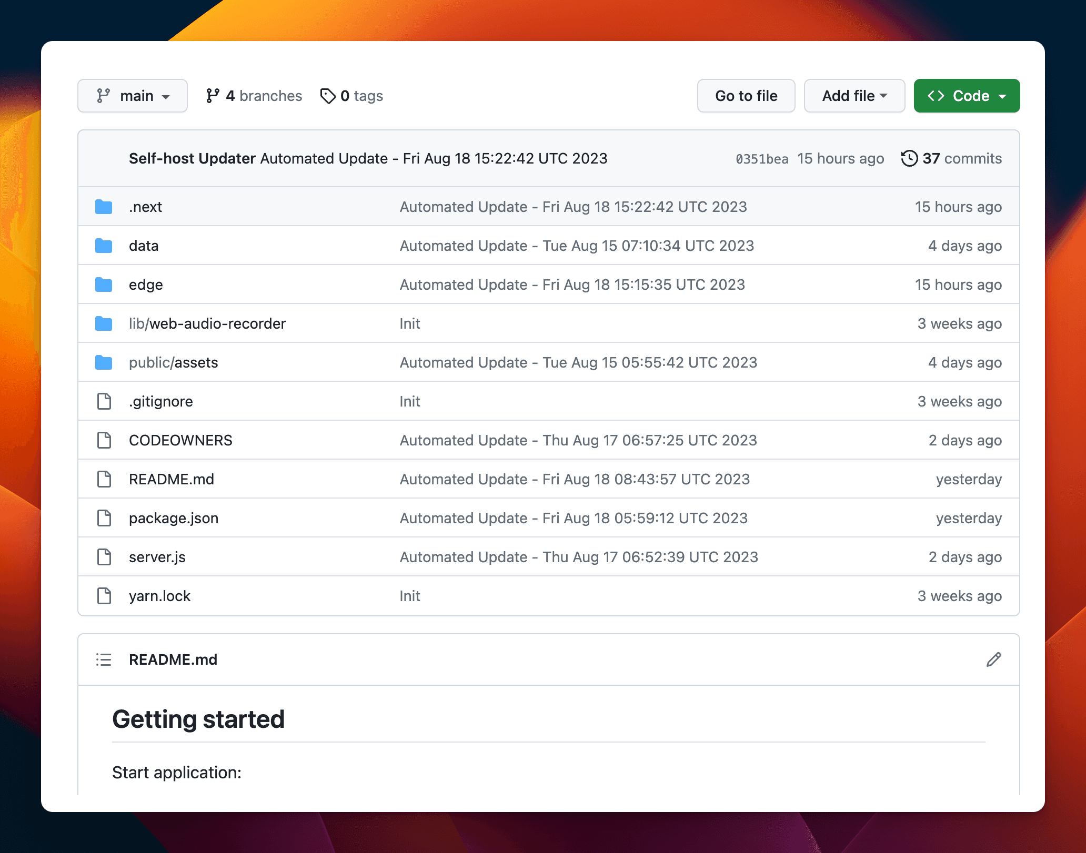This screenshot has width=1086, height=853.
Task: Click the tag icon beside 0 tags
Action: pyautogui.click(x=328, y=96)
